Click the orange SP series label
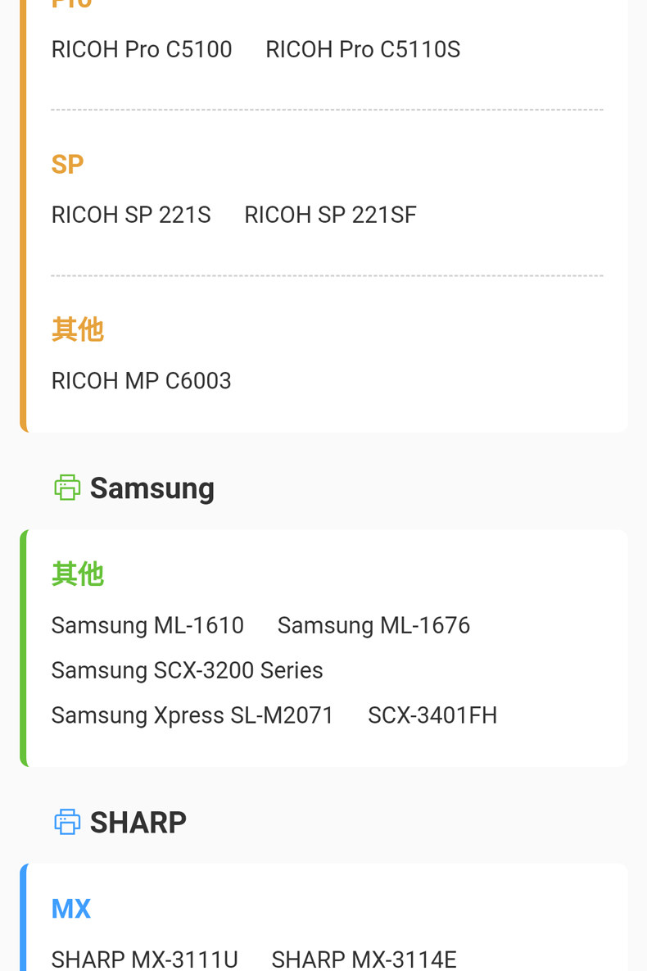The image size is (647, 971). pos(67,165)
